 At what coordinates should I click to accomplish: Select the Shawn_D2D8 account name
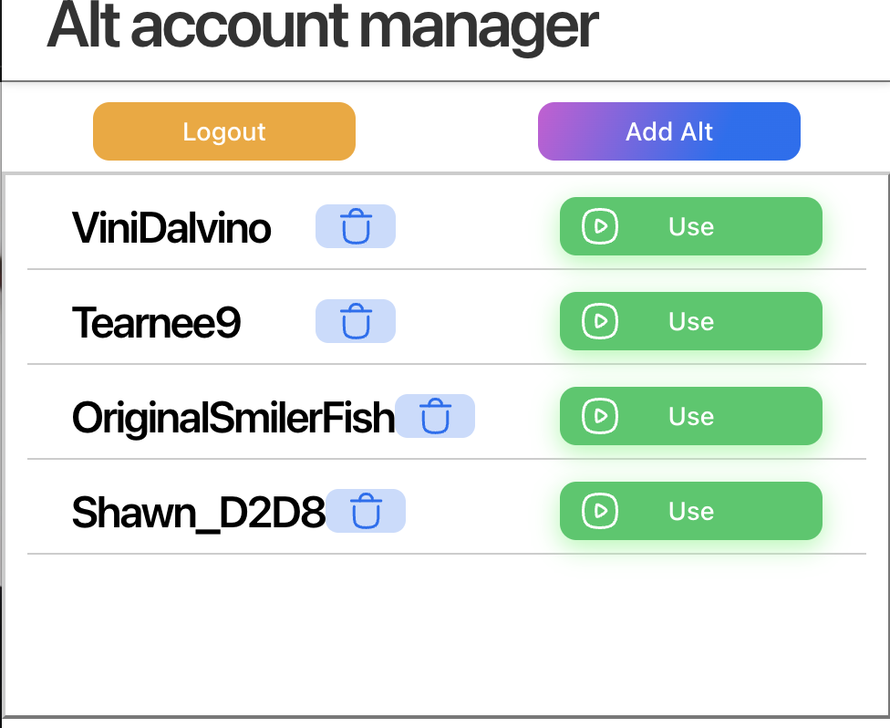pos(199,513)
